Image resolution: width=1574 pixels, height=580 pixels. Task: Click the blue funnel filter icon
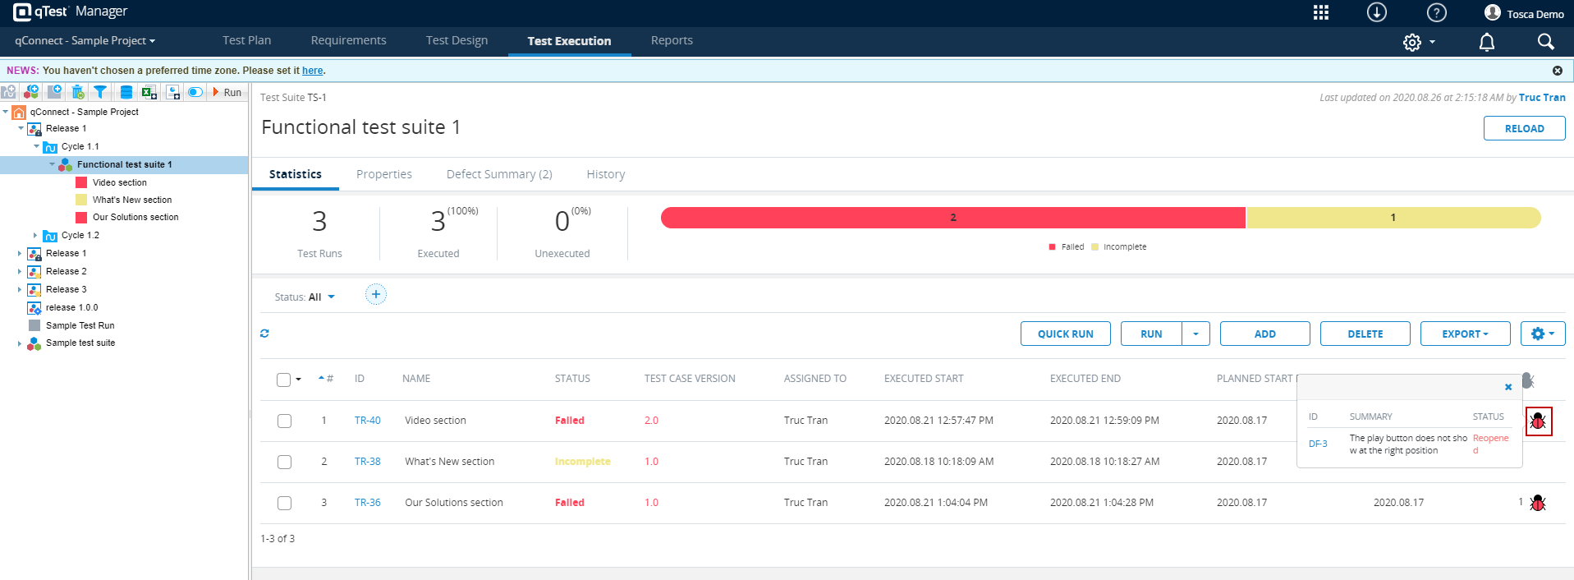(100, 92)
